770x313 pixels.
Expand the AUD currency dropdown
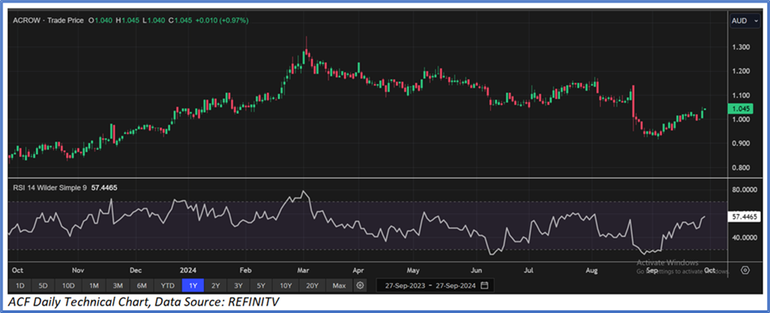744,20
